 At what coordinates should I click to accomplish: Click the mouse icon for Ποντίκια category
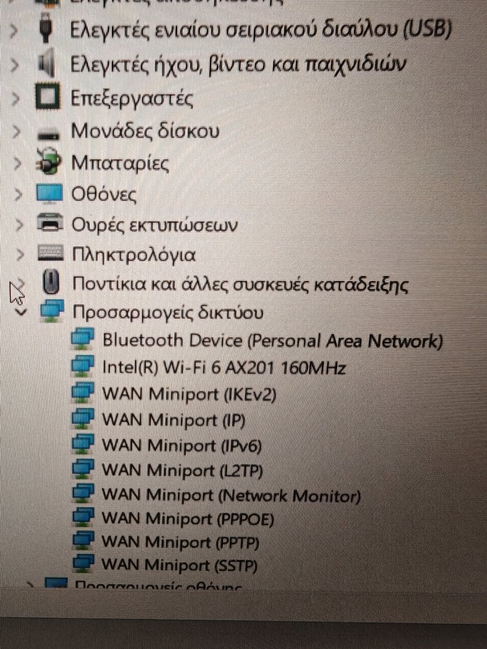pos(51,282)
